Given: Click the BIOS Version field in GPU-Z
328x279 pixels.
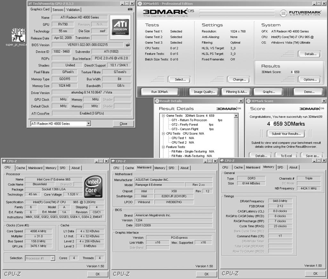Looking at the screenshot, I should [87, 45].
